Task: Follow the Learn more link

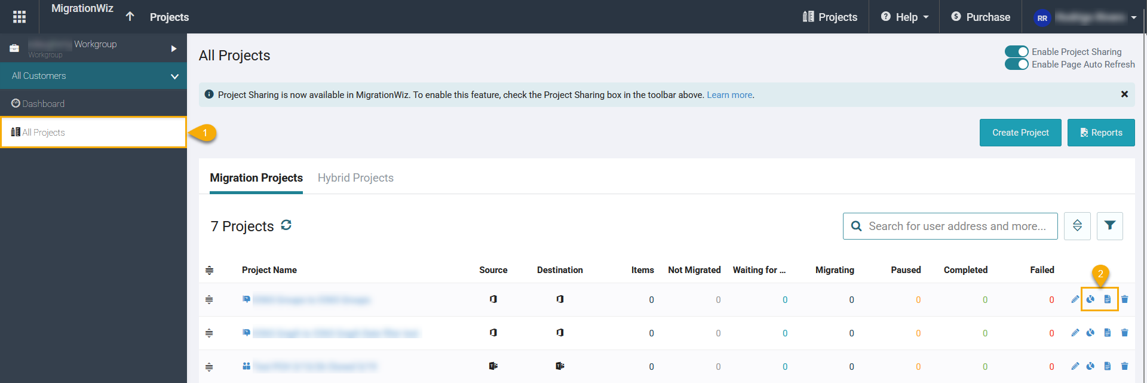Action: pos(729,95)
